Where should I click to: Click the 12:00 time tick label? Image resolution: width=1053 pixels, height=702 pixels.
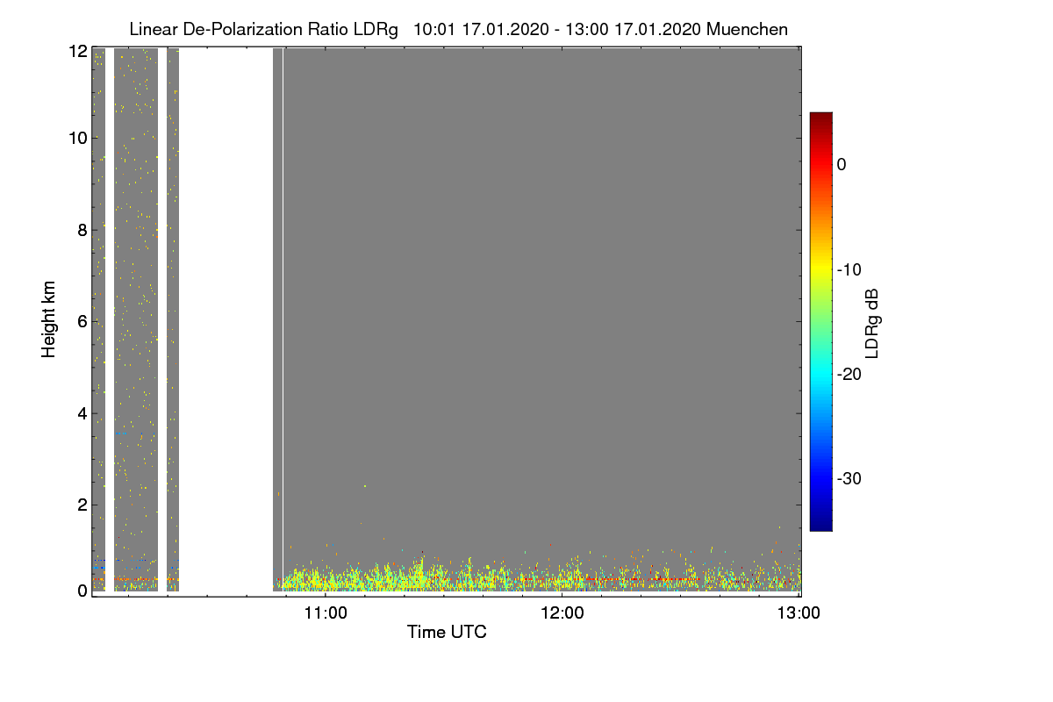562,613
